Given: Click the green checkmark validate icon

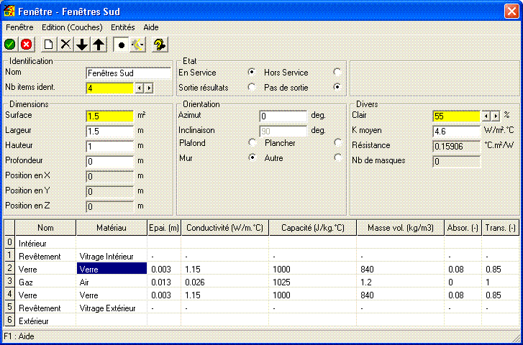Looking at the screenshot, I should coord(10,45).
